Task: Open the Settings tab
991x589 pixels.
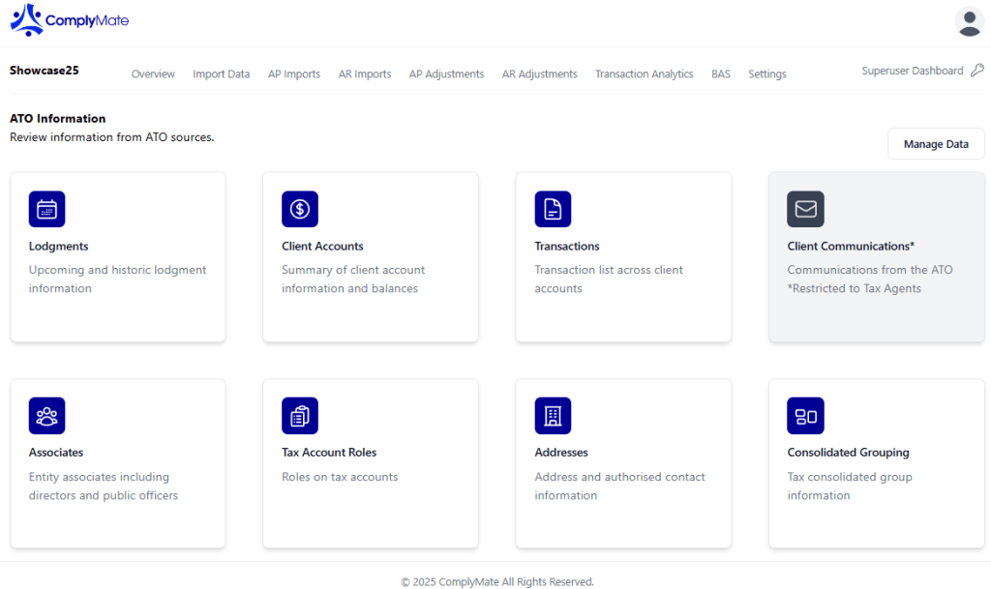Action: pyautogui.click(x=766, y=74)
